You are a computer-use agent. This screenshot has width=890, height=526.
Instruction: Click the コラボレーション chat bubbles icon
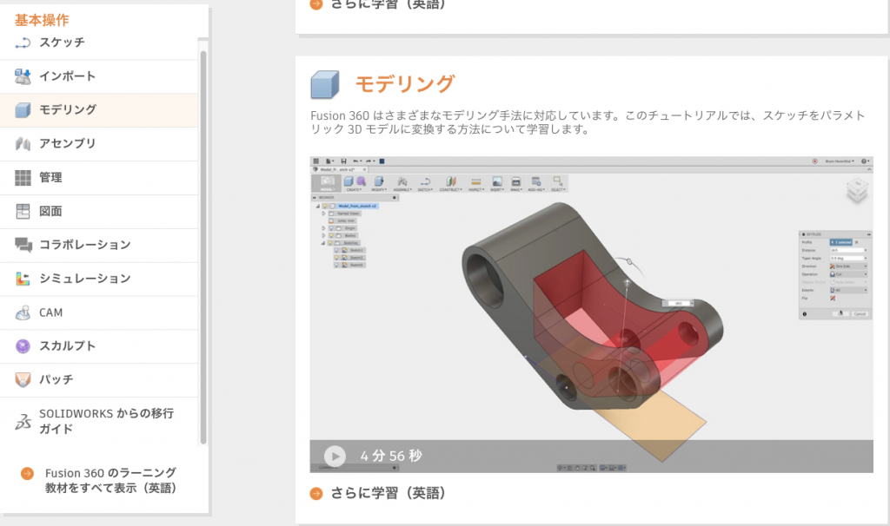[x=23, y=245]
